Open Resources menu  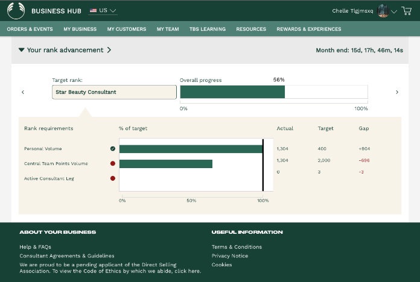click(x=251, y=29)
